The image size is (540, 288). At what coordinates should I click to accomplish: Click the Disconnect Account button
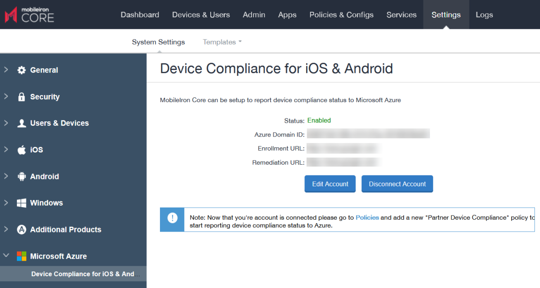[397, 184]
